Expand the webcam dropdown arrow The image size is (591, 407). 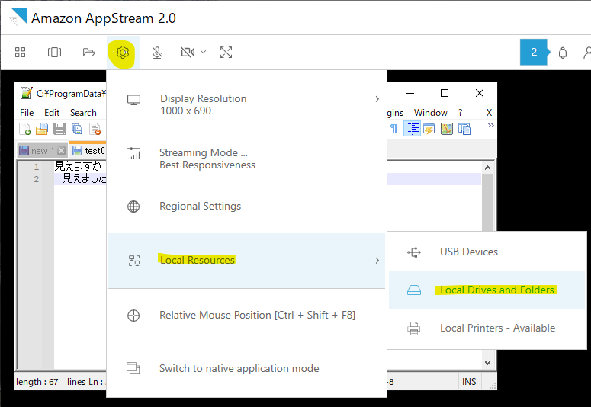[x=203, y=52]
